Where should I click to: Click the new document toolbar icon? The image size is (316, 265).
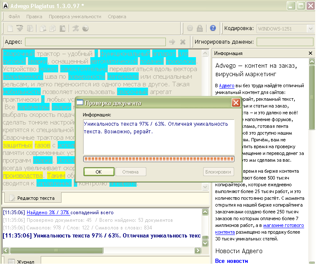tap(10, 28)
